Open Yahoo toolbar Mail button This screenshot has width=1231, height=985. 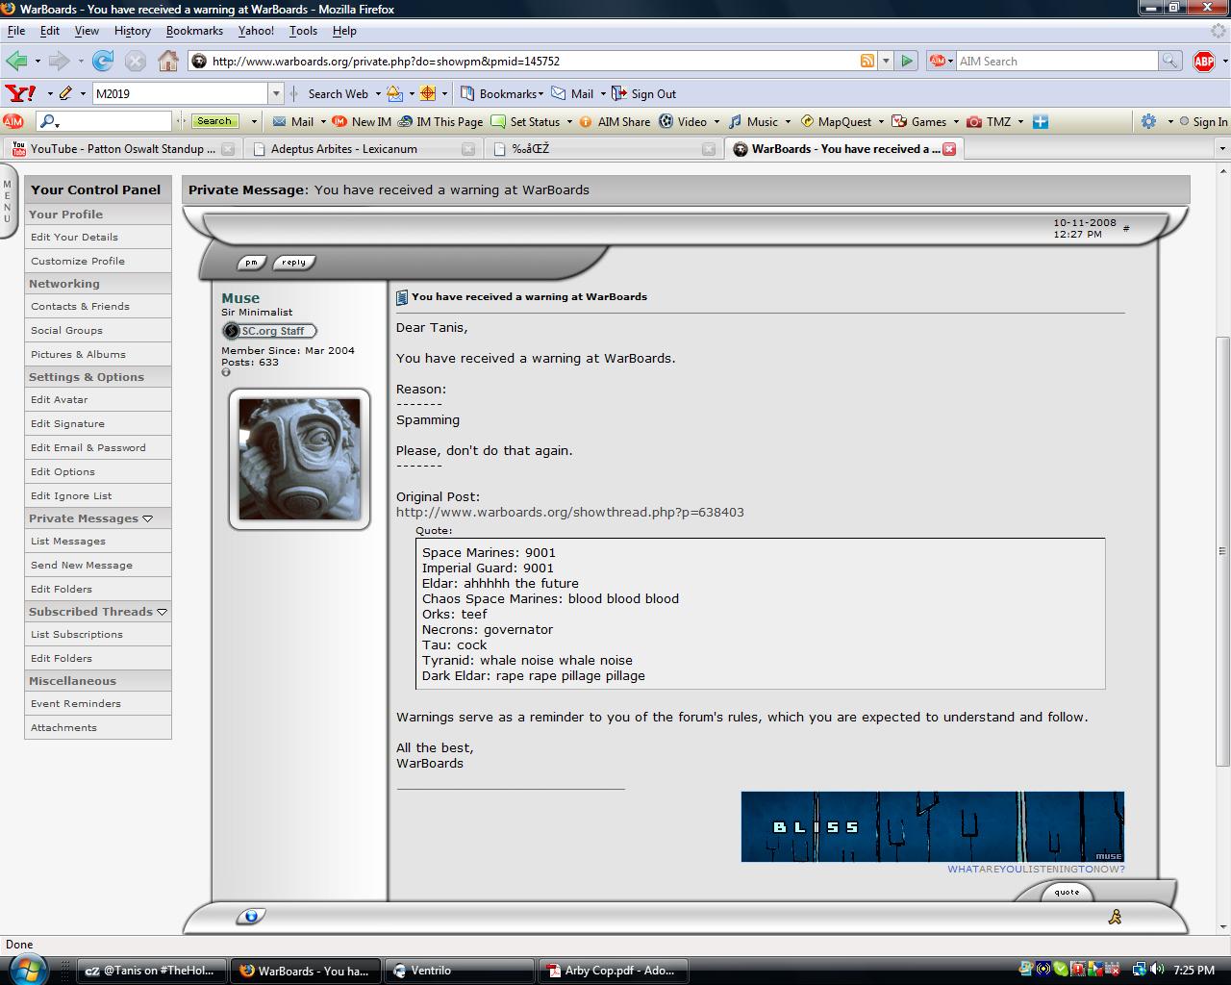(573, 93)
